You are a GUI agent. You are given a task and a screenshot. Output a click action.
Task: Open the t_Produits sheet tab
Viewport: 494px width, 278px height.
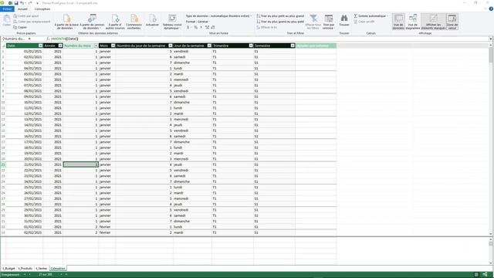[25, 269]
